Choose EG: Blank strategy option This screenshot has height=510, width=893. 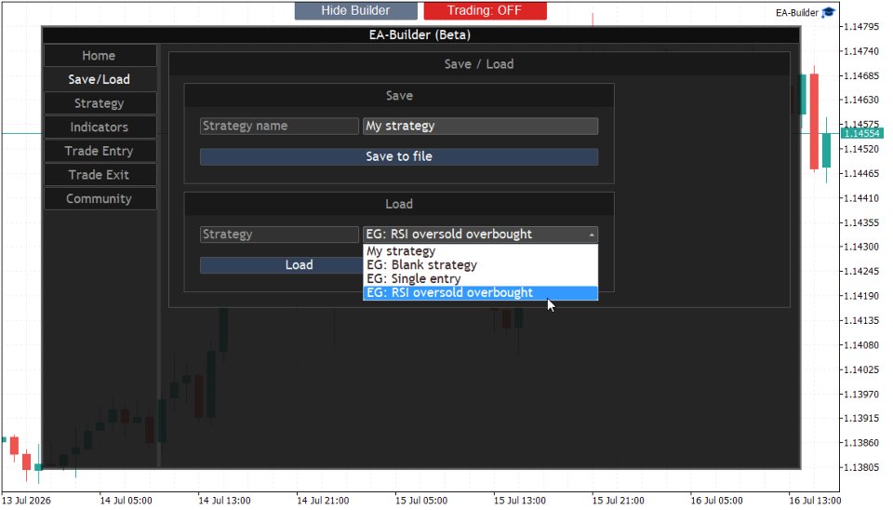coord(480,265)
